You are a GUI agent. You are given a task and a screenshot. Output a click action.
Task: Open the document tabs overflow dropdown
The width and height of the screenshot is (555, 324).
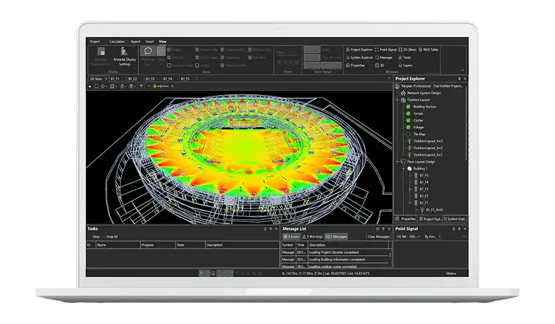389,79
